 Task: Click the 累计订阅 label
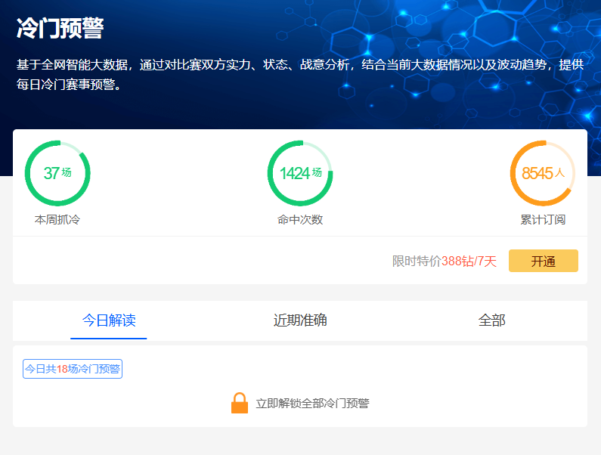543,220
